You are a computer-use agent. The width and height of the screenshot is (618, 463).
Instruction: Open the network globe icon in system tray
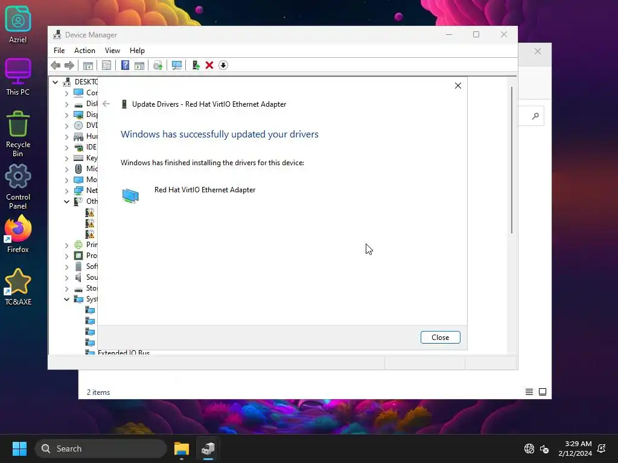tap(529, 449)
